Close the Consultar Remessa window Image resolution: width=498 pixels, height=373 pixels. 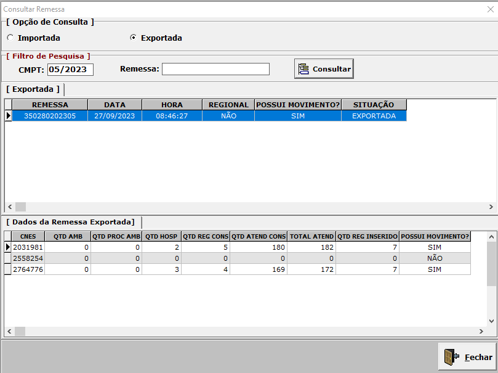tap(489, 9)
